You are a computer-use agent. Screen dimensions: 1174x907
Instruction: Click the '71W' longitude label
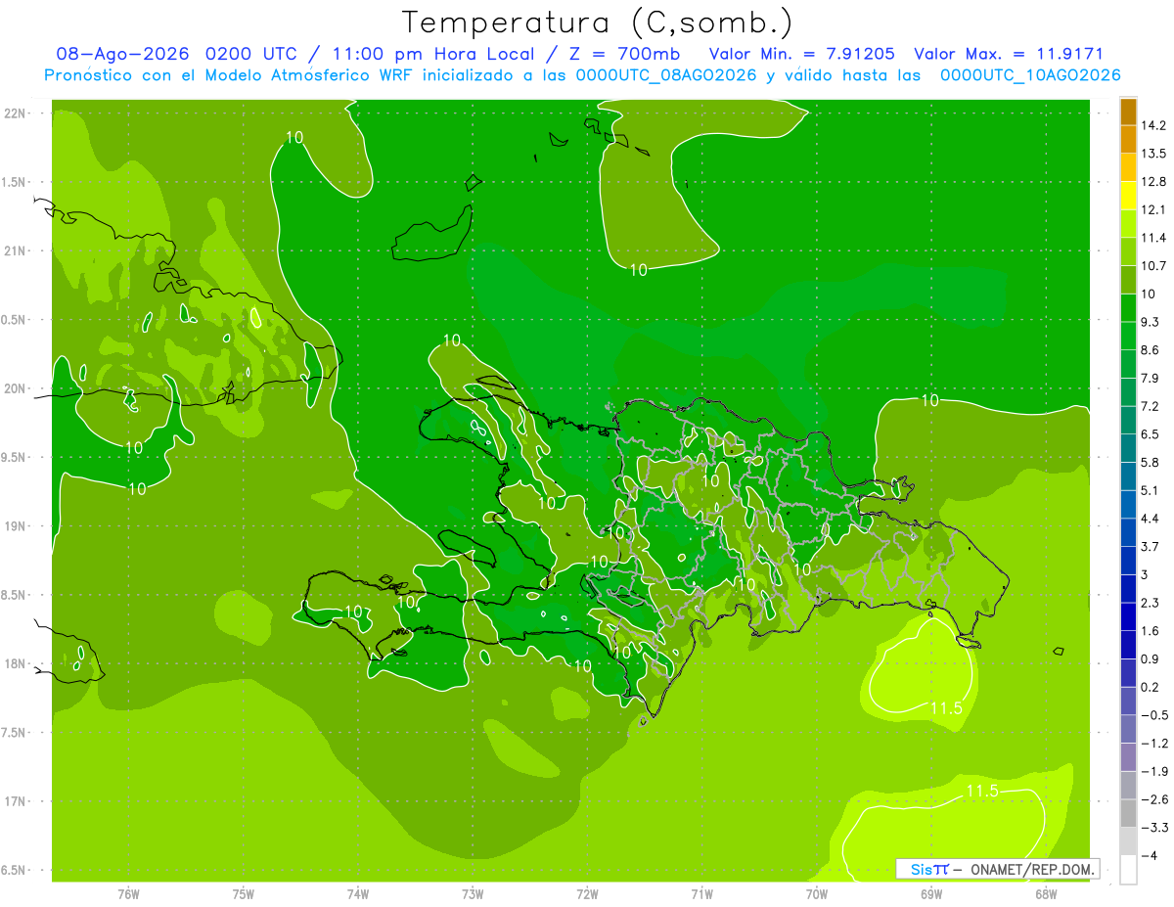point(701,894)
